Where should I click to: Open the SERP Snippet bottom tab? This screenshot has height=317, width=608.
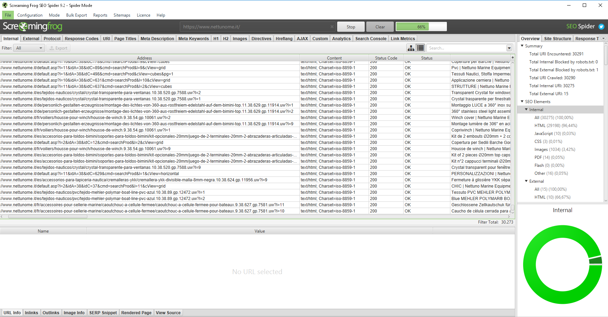click(x=103, y=313)
